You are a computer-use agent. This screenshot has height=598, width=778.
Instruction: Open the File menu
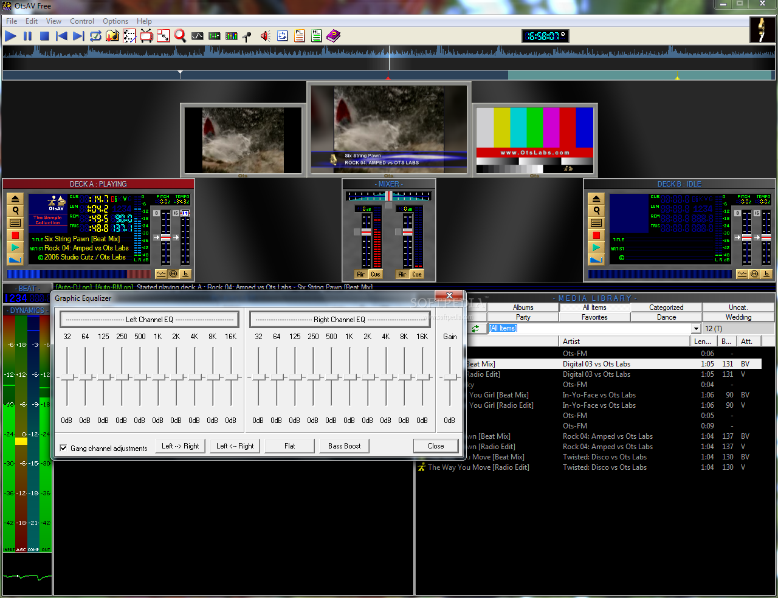(12, 21)
